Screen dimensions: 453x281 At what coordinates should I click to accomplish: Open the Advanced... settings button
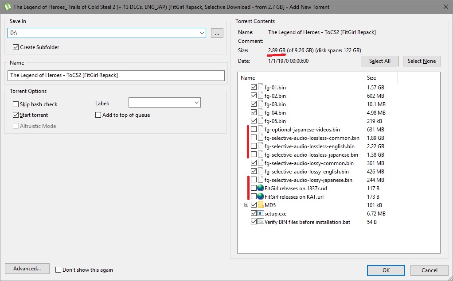click(27, 269)
